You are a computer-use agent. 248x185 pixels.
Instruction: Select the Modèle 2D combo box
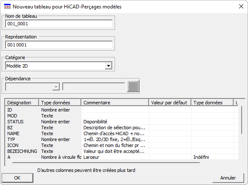59,65
